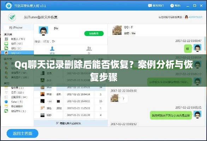The image size is (207, 141).
Task: Click cat avatar beside the ? message
Action: pyautogui.click(x=114, y=98)
